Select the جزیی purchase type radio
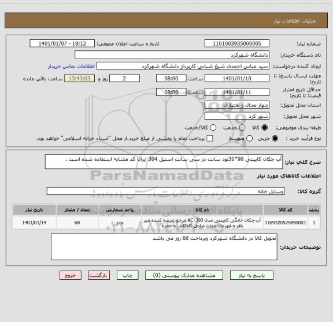The width and height of the screenshot is (333, 322). 275,139
